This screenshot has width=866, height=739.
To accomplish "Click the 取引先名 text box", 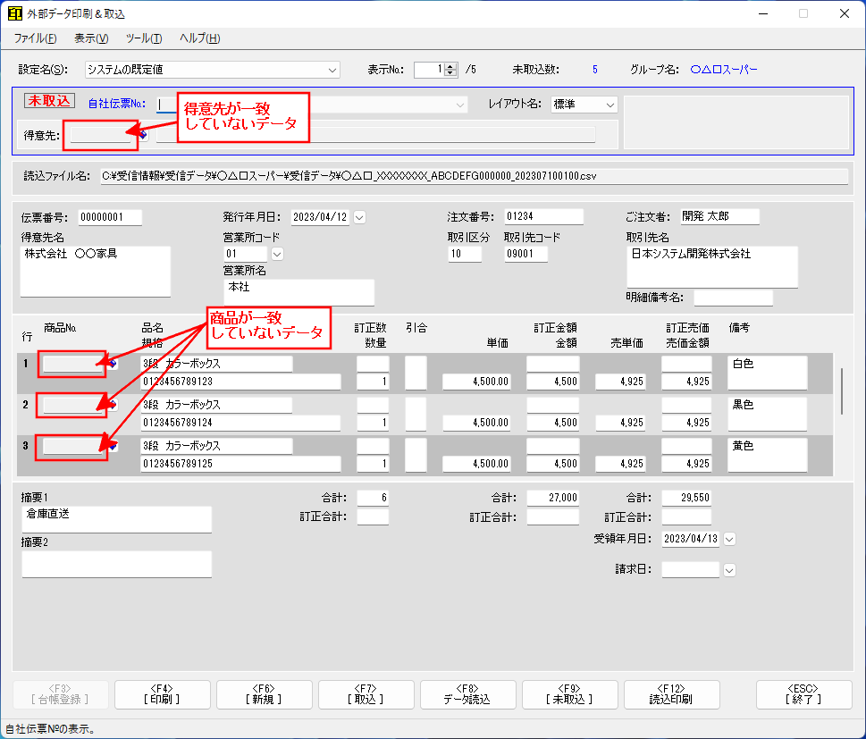I will (x=712, y=267).
